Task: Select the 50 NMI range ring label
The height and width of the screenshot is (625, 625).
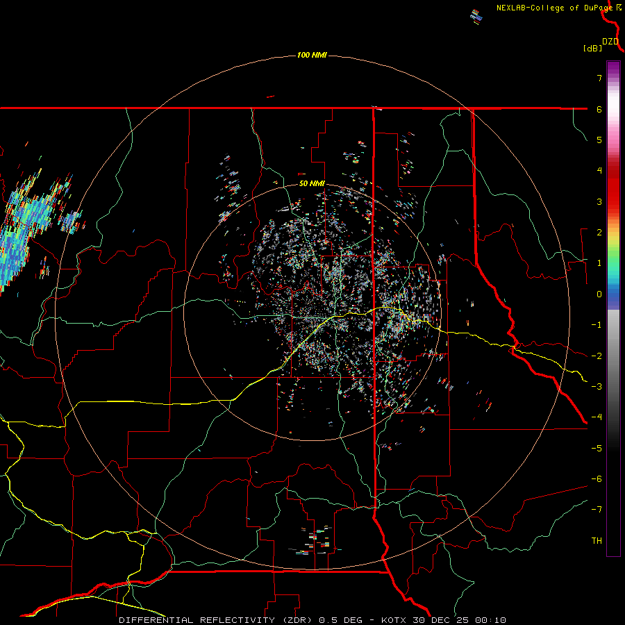Action: [x=312, y=184]
